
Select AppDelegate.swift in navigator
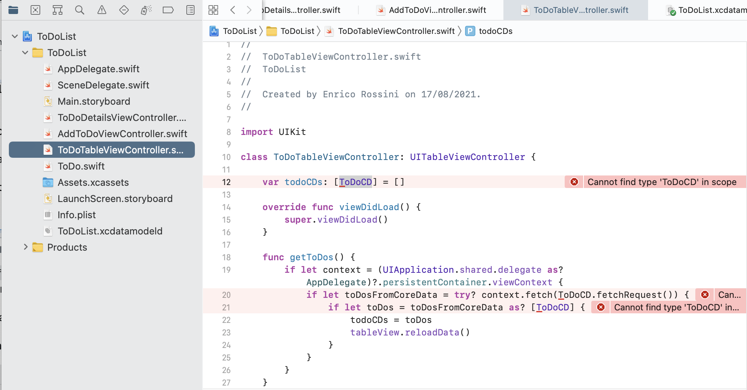99,69
